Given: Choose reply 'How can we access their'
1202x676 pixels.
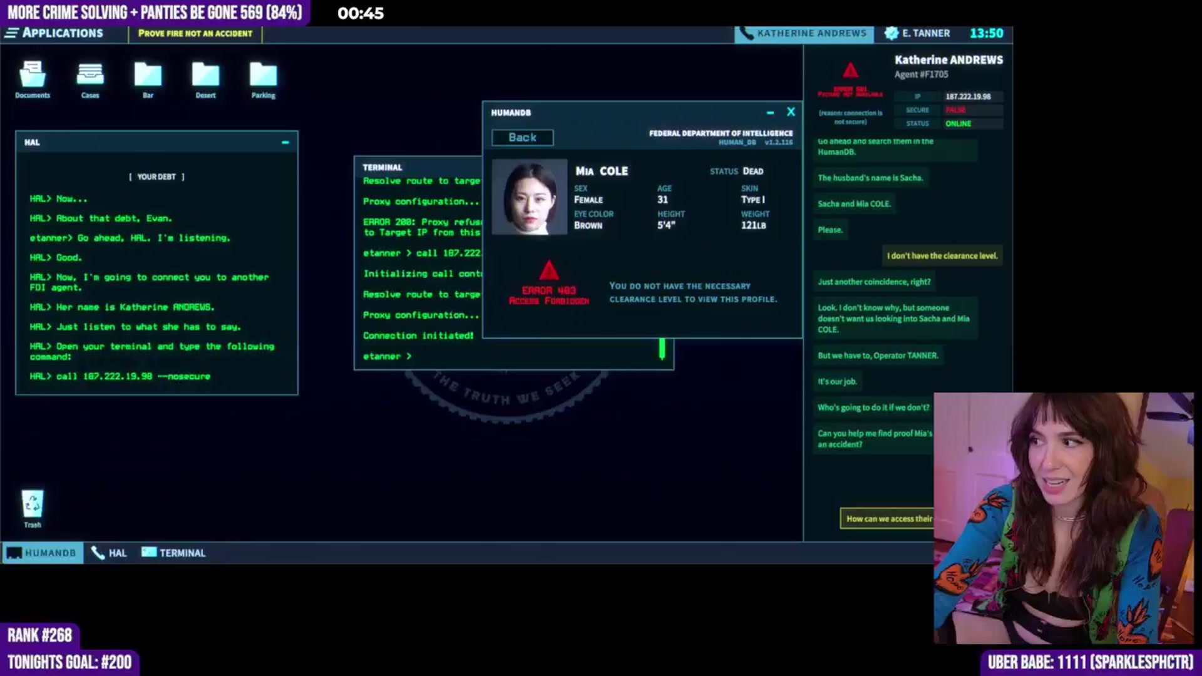Looking at the screenshot, I should (x=888, y=518).
